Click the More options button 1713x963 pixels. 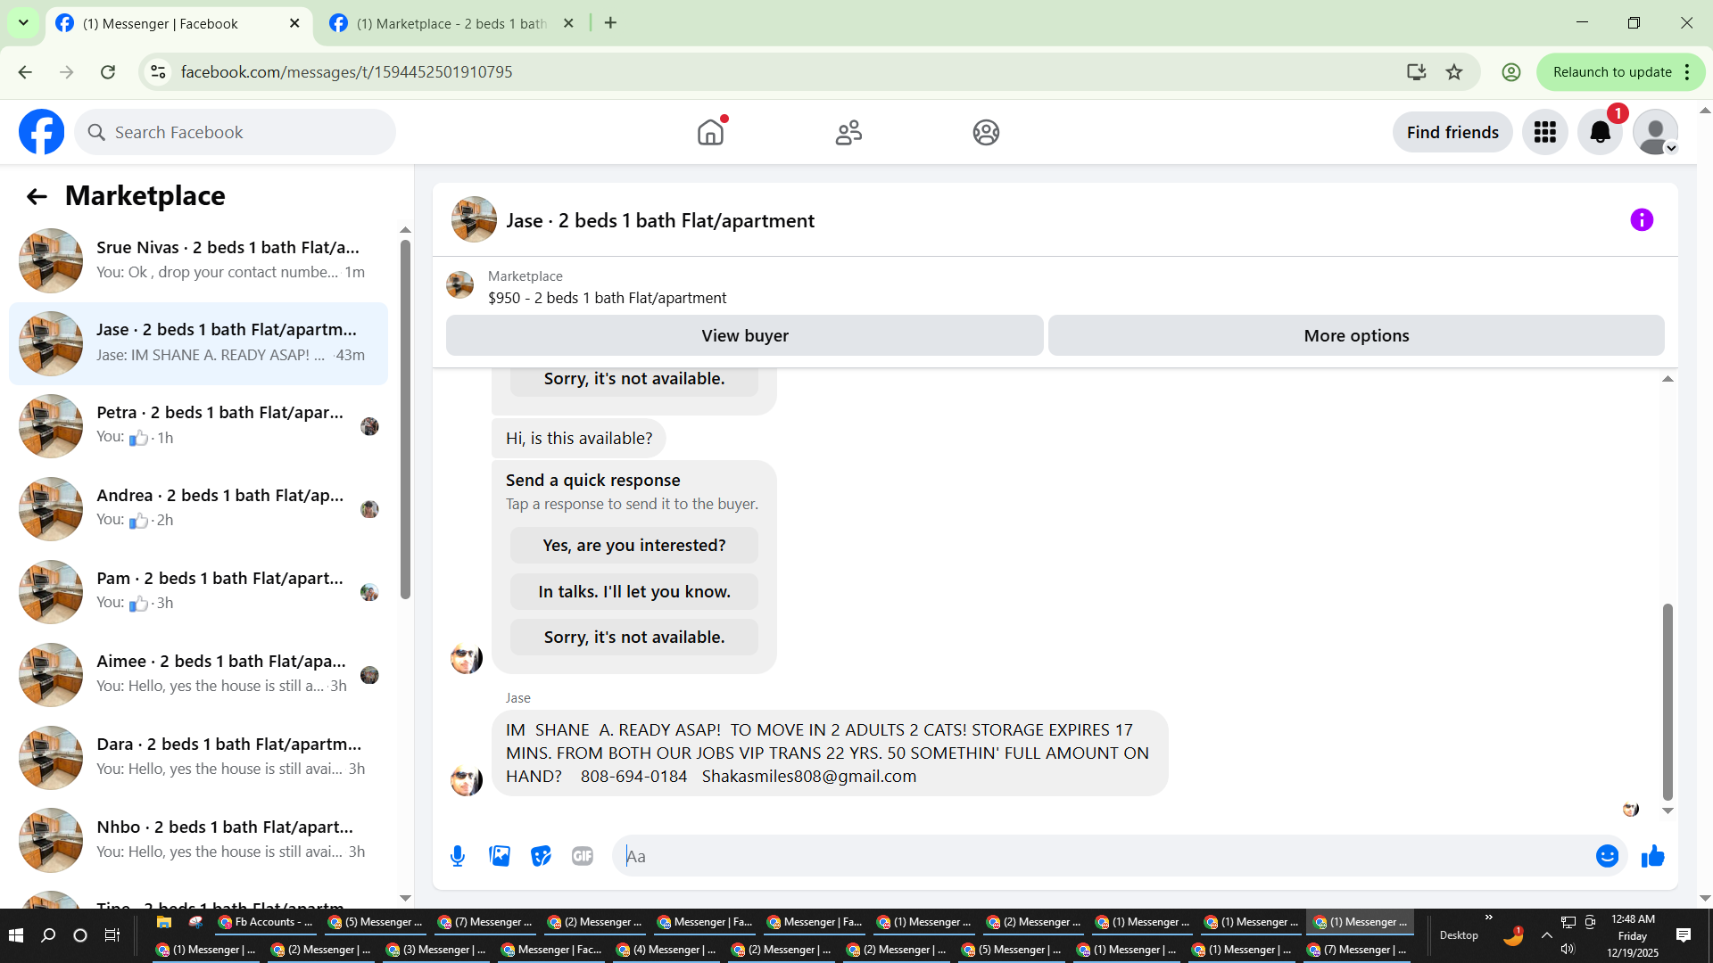click(1356, 336)
